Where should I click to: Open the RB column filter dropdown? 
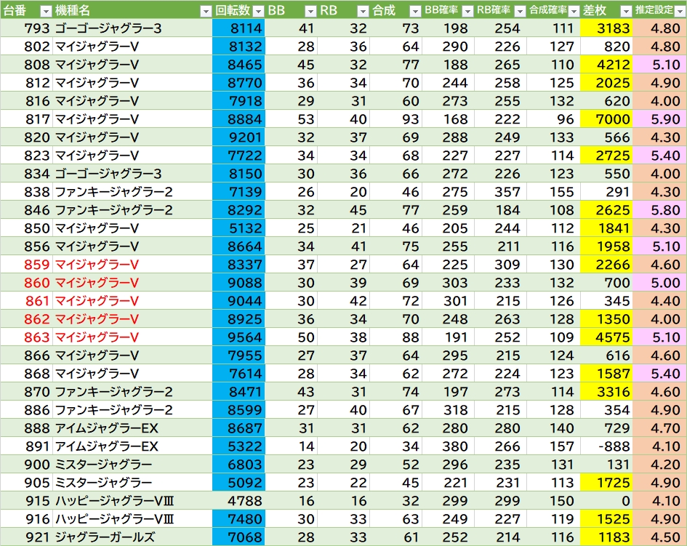(x=363, y=12)
